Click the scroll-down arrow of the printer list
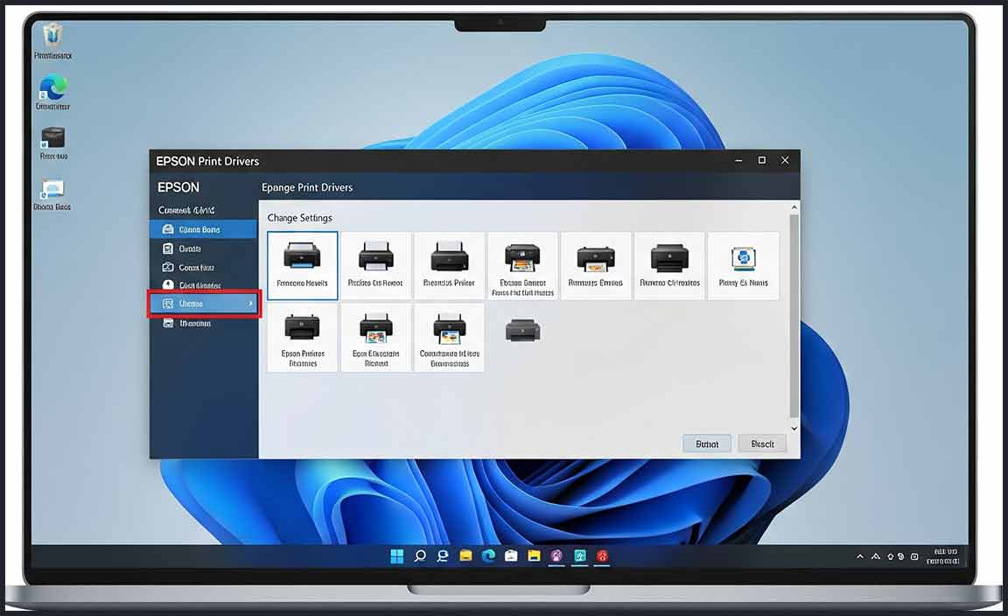This screenshot has height=616, width=1008. pyautogui.click(x=794, y=428)
